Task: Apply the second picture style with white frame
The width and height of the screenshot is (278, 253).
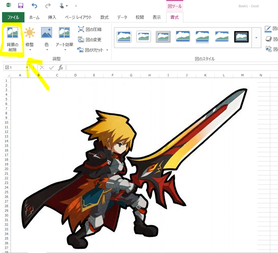Action: tap(143, 36)
